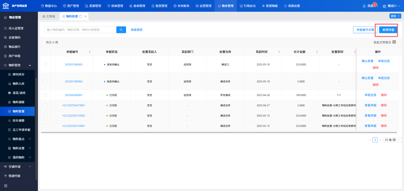This screenshot has height=191, width=404.
Task: Click 查看单据 for HCCZ202504270001
Action: [371, 105]
